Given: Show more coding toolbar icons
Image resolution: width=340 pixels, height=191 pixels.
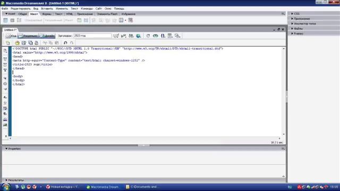Looking at the screenshot, I should [6, 136].
